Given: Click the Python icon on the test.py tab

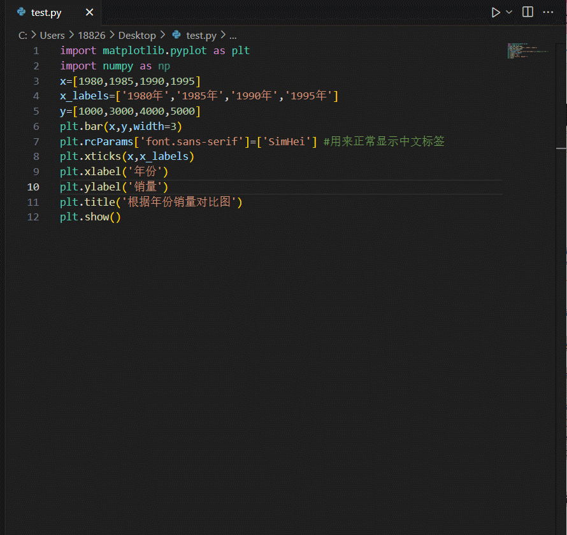Looking at the screenshot, I should pyautogui.click(x=21, y=12).
